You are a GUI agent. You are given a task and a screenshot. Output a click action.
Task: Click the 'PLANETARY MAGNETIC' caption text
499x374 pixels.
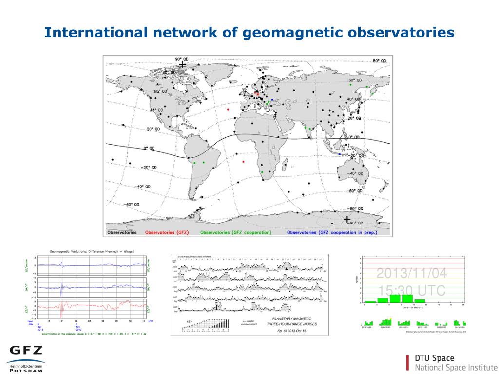pyautogui.click(x=292, y=318)
